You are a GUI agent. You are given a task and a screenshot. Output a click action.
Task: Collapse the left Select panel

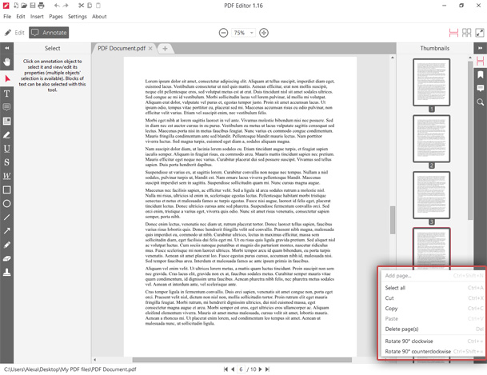pos(7,48)
